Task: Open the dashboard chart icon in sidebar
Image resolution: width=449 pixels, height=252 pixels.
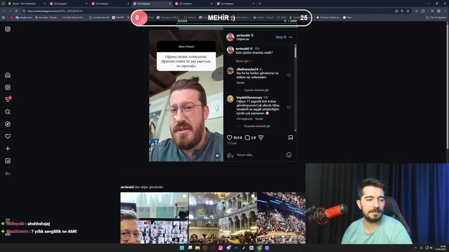Action: pyautogui.click(x=8, y=161)
